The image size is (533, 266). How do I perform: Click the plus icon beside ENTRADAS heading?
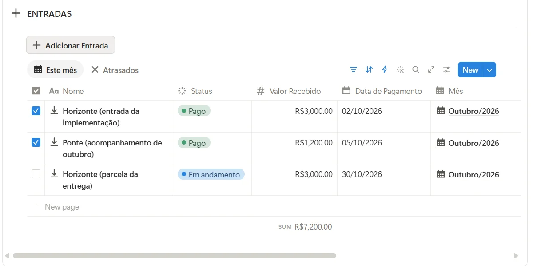point(16,13)
